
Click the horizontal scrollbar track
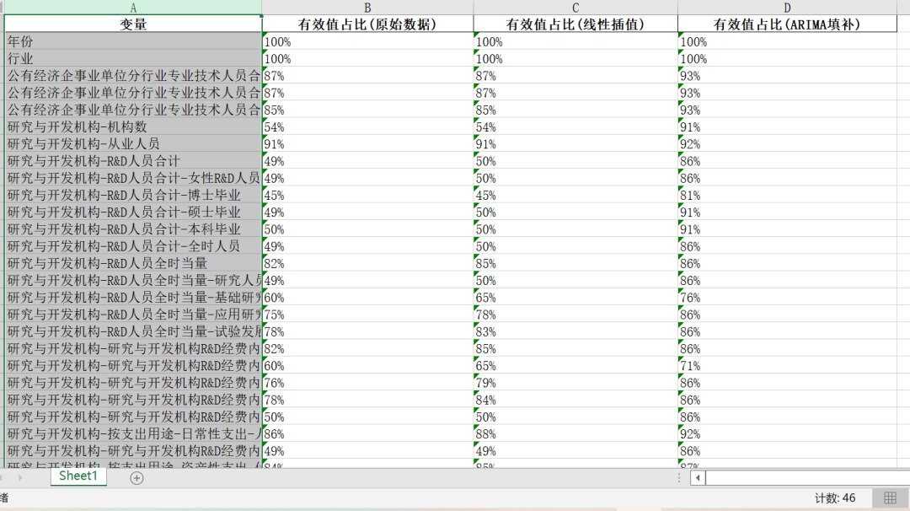point(808,478)
